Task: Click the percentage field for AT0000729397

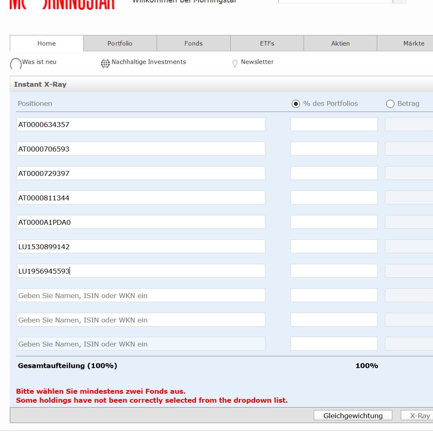Action: (x=334, y=173)
